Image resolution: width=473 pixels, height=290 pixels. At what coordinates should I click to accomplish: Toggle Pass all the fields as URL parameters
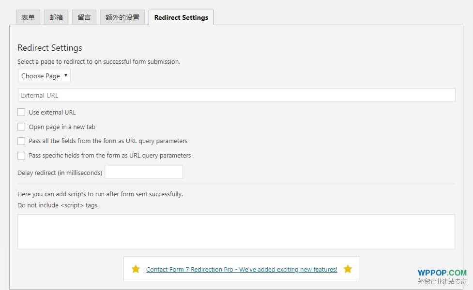click(21, 141)
